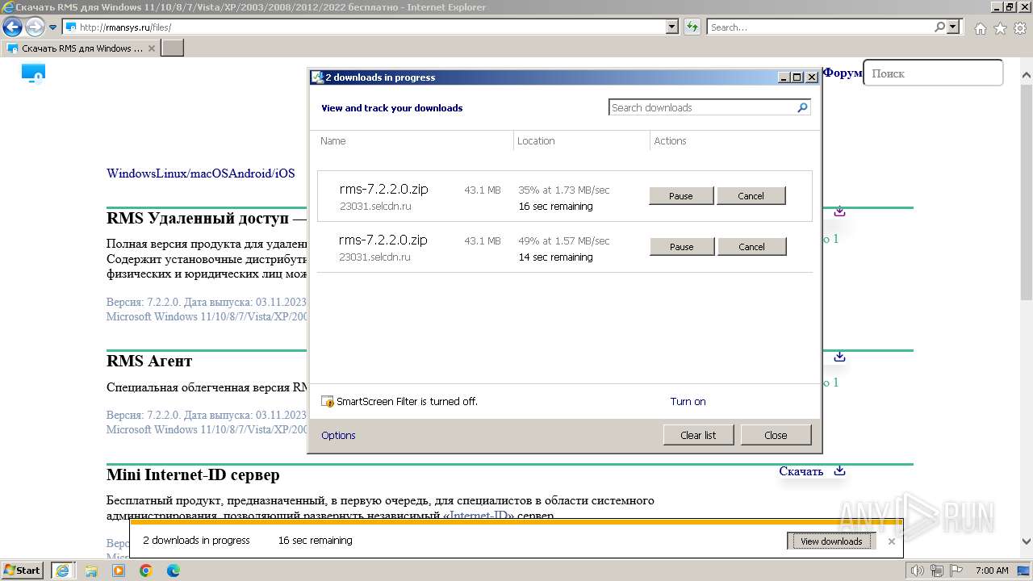Click the RMS Удаленный доступ download icon

click(839, 211)
